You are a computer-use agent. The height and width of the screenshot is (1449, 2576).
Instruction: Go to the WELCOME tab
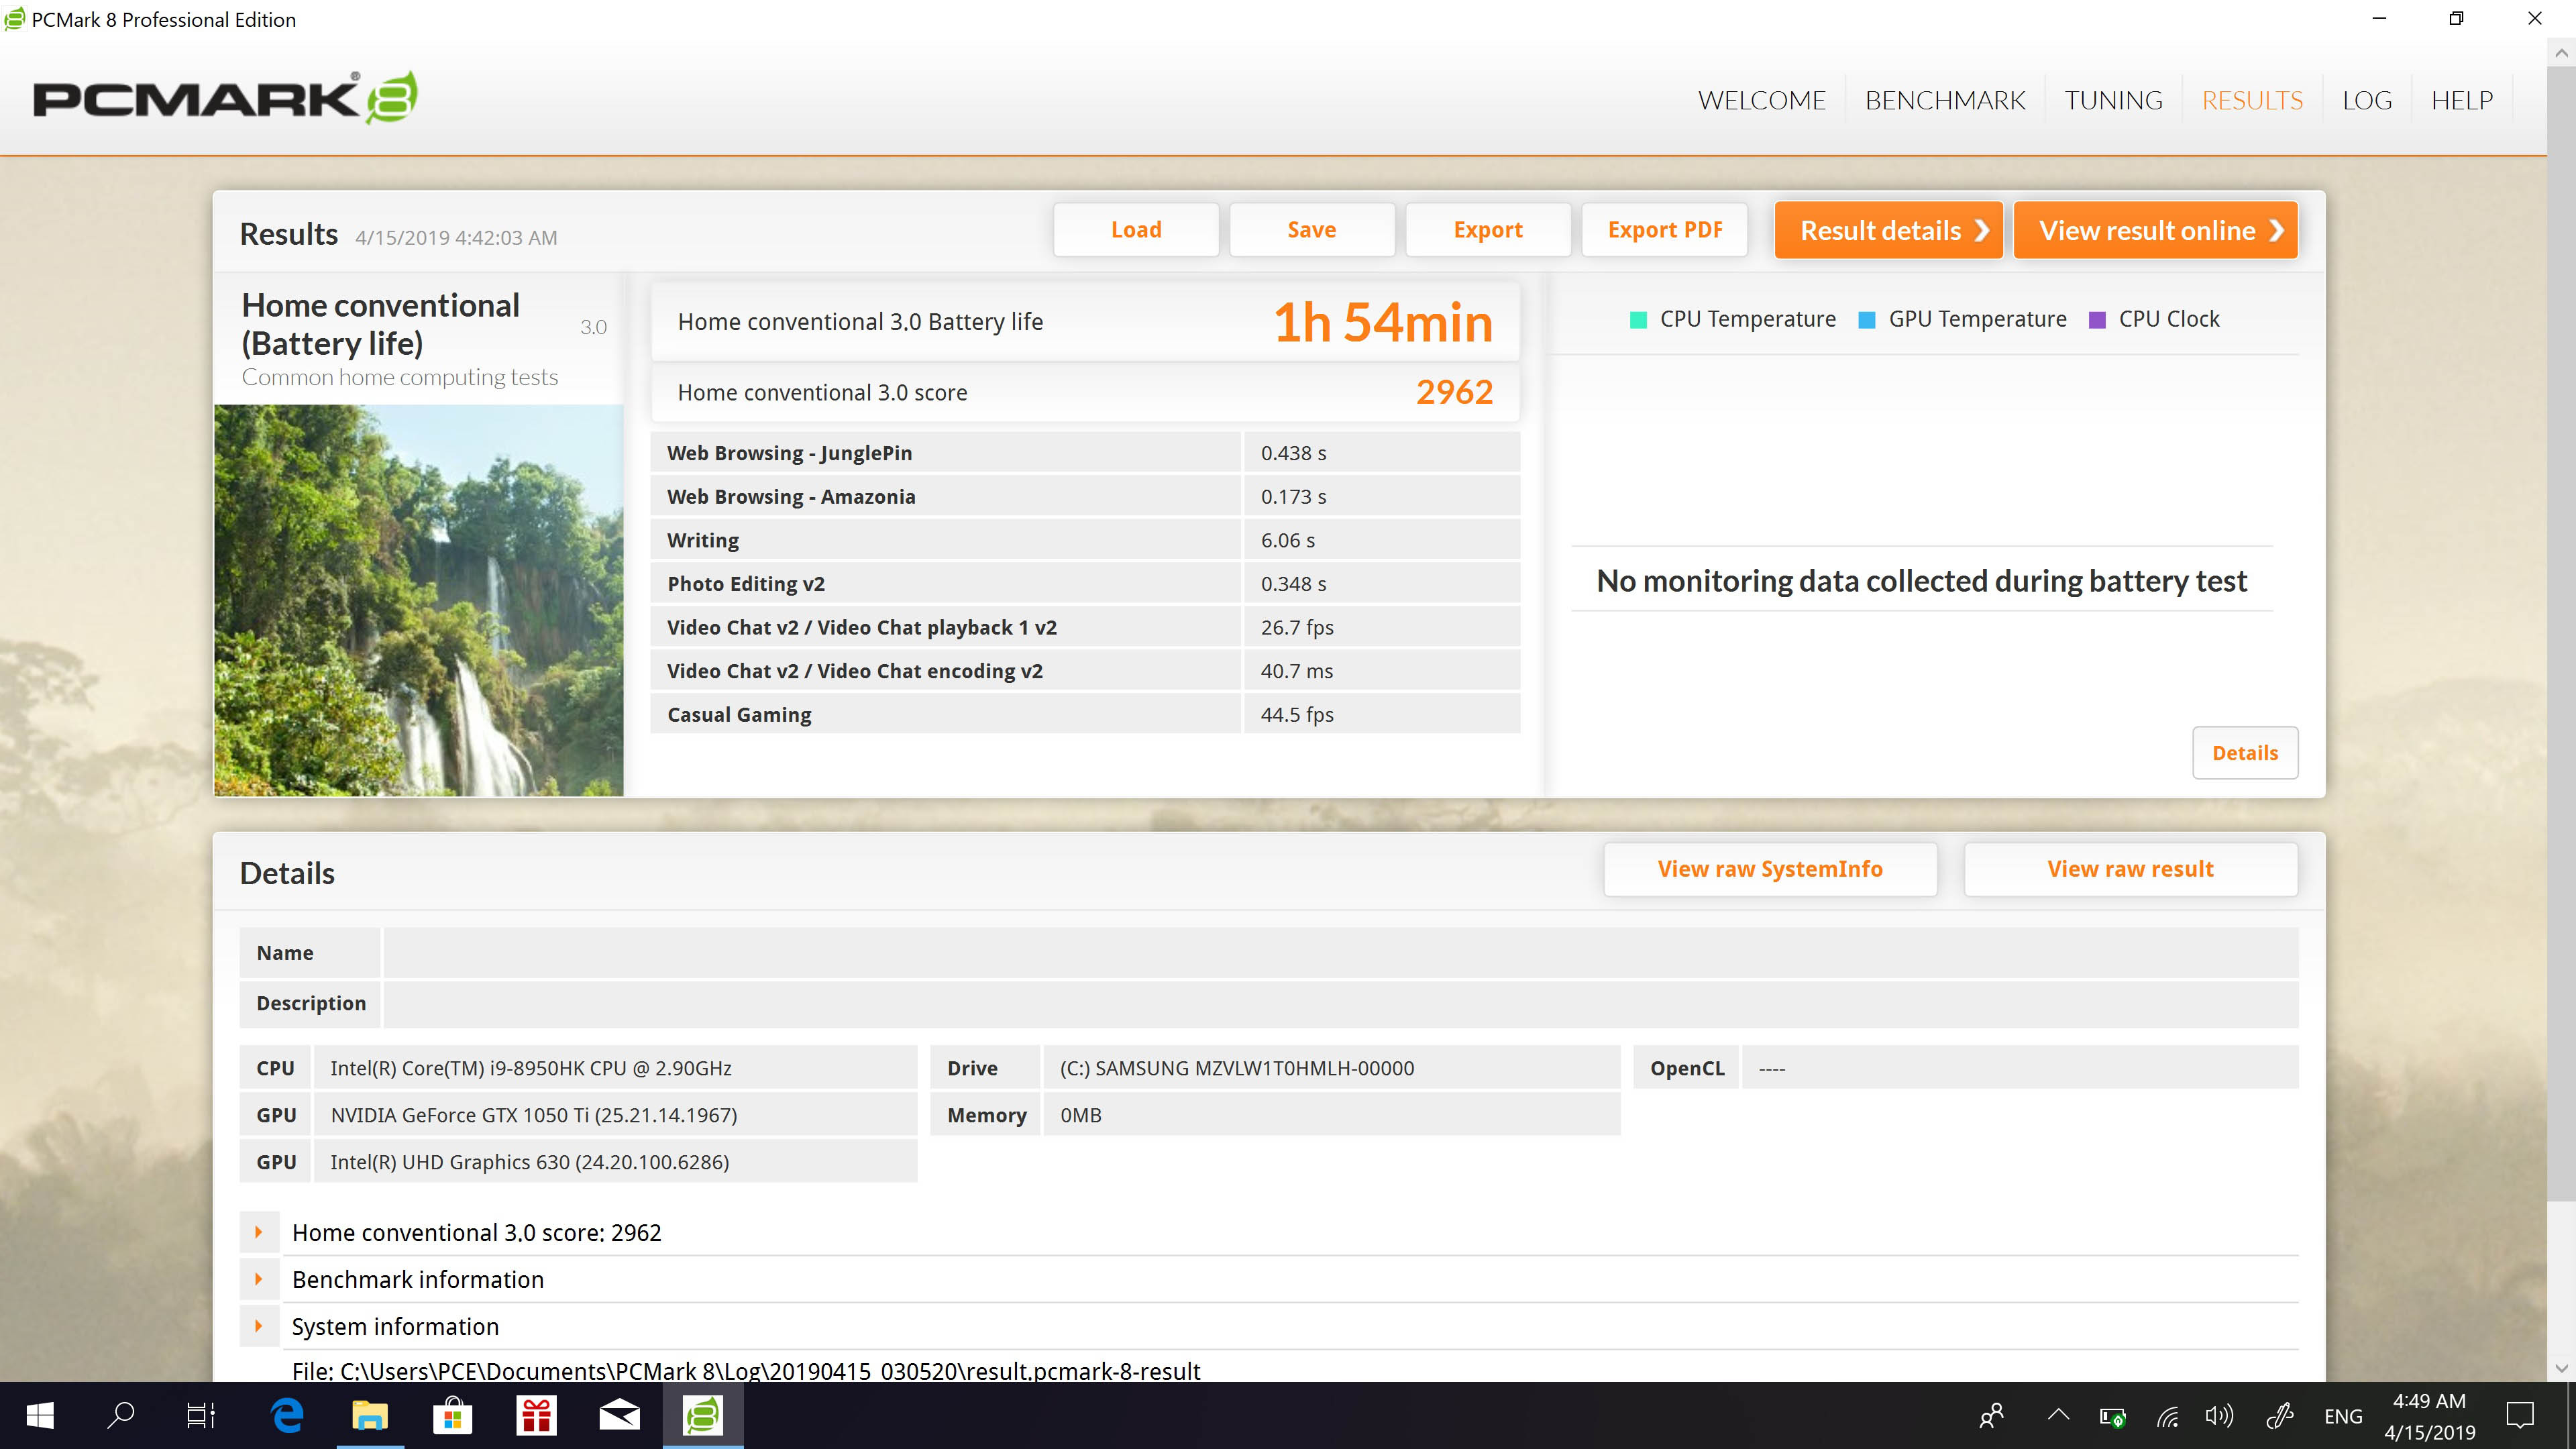tap(1761, 100)
